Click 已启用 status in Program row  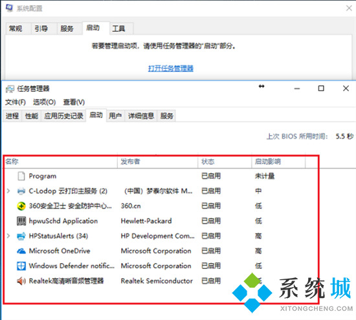(x=211, y=176)
